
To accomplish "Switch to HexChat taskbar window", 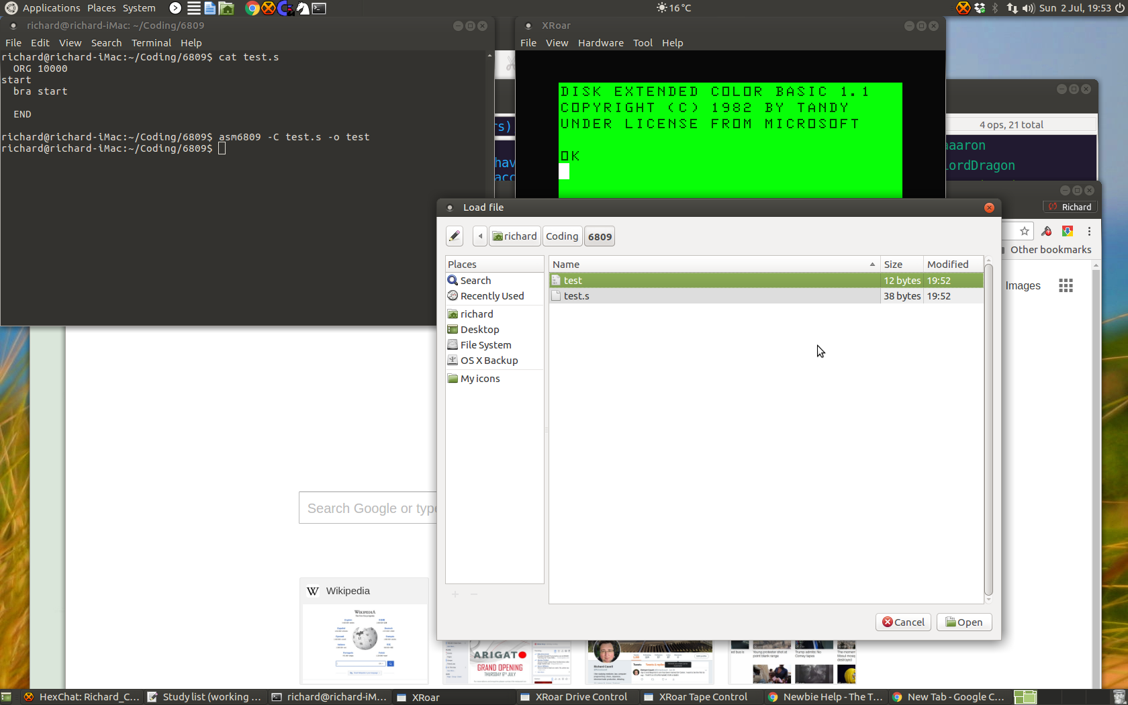I will pos(81,697).
